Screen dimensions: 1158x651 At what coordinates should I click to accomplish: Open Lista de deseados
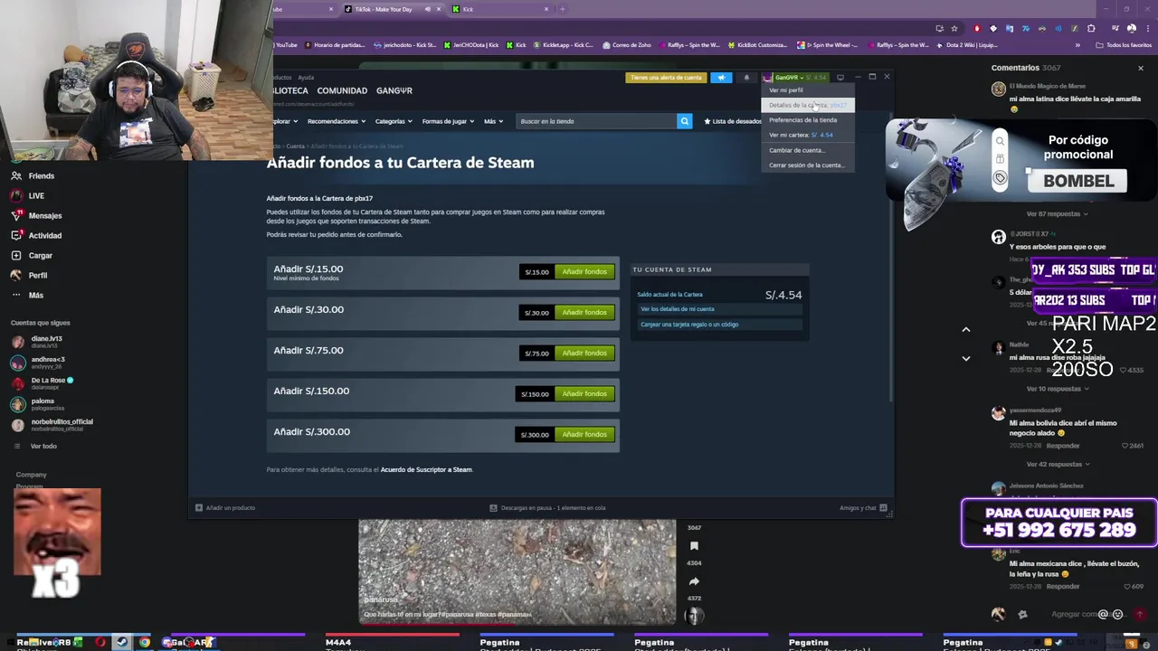pos(733,121)
